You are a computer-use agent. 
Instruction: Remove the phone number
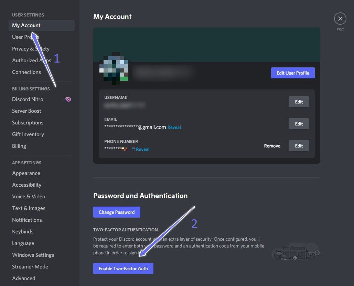(x=272, y=146)
